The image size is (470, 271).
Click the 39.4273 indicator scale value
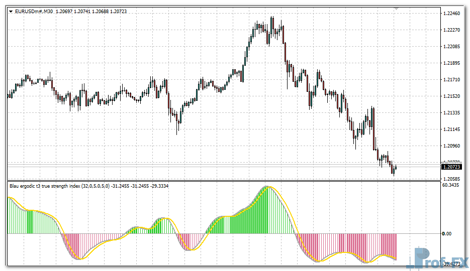coord(453,262)
